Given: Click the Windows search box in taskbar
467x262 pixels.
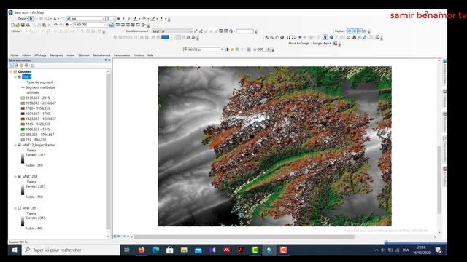Looking at the screenshot, I should coord(71,250).
